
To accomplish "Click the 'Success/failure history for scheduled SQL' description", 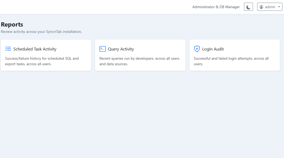I will (x=42, y=61).
